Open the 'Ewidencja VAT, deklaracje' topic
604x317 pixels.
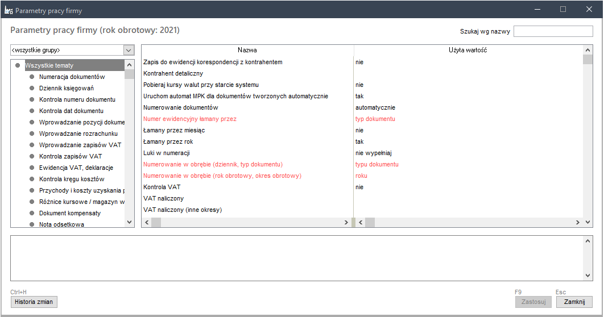[76, 168]
